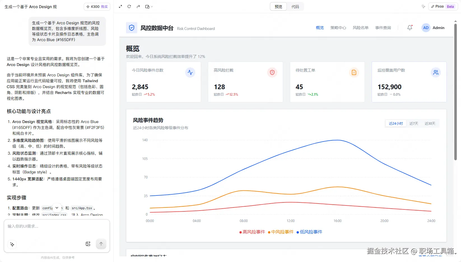Click the chat scroll-down chevron

coord(57,208)
